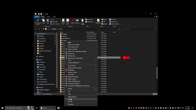Open the Move to dropdown
Screen dimensions: 196x110
click(x=63, y=22)
